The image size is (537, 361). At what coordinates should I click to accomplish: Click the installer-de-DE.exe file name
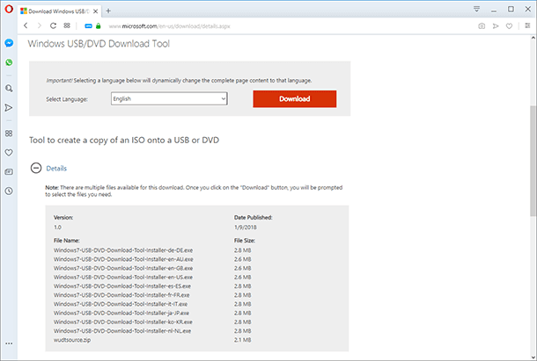123,250
